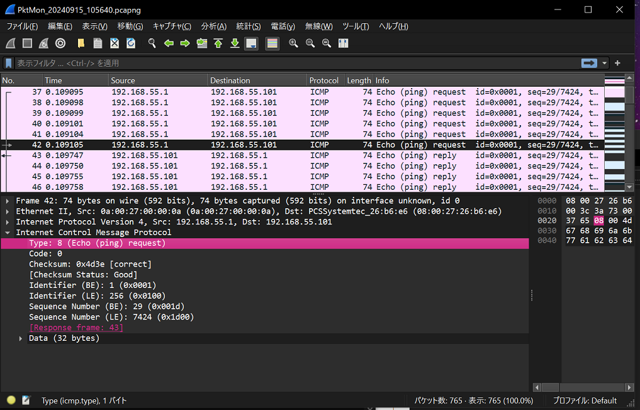Click the stop capture square icon
The width and height of the screenshot is (640, 410).
(27, 43)
